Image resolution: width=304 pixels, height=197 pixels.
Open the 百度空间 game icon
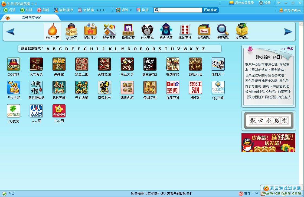click(172, 88)
